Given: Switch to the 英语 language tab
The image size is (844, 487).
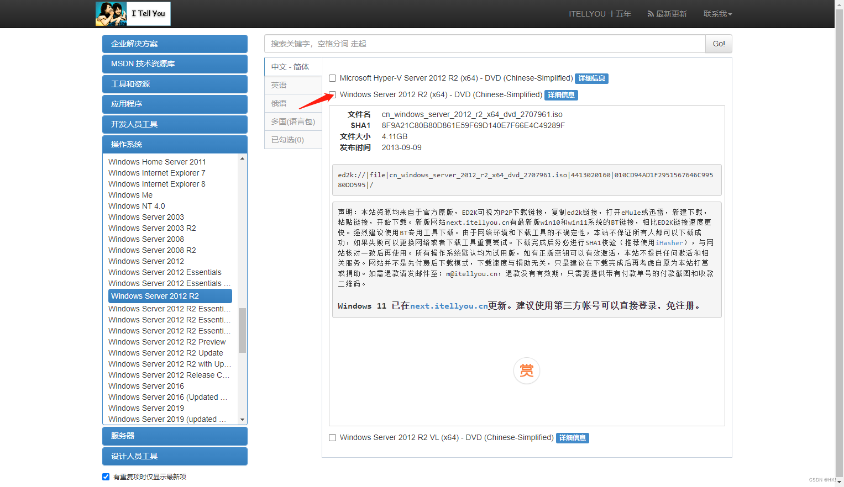Looking at the screenshot, I should (293, 85).
